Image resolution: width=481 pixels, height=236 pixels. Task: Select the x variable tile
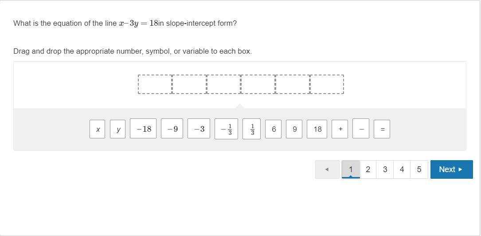coord(98,129)
